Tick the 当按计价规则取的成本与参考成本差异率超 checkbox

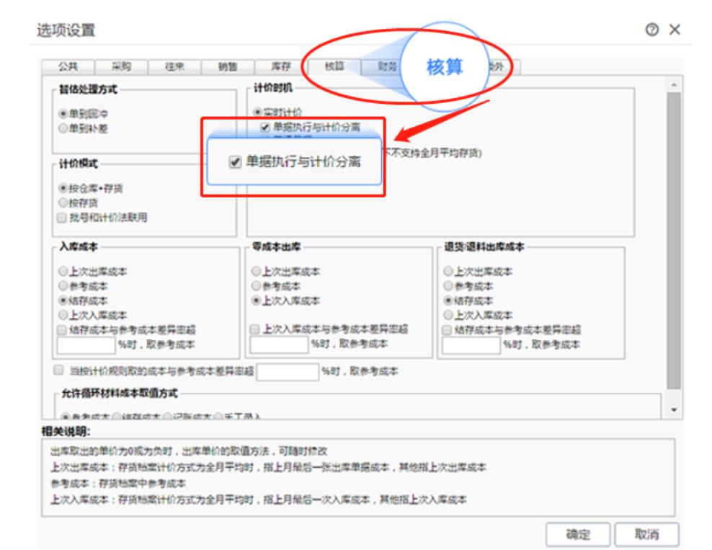pyautogui.click(x=58, y=371)
